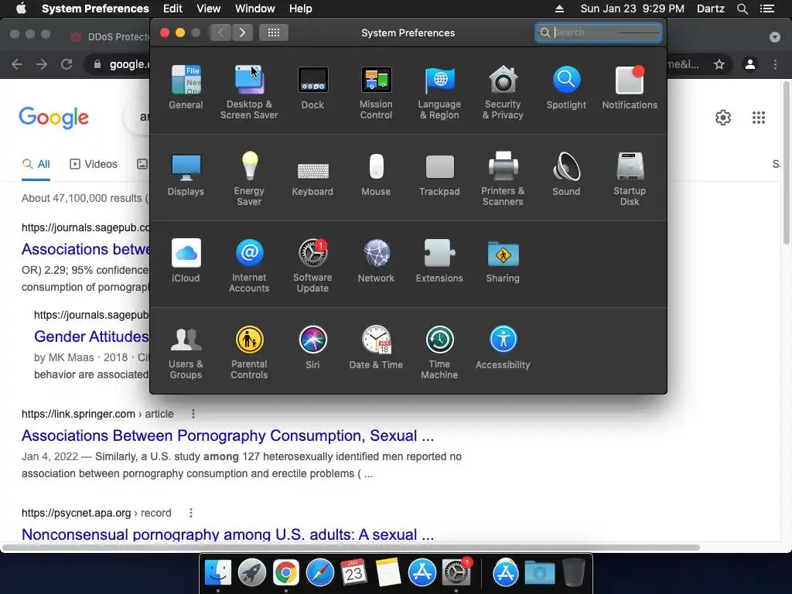Viewport: 792px width, 594px height.
Task: Open Mouse preferences pane
Action: pyautogui.click(x=376, y=174)
